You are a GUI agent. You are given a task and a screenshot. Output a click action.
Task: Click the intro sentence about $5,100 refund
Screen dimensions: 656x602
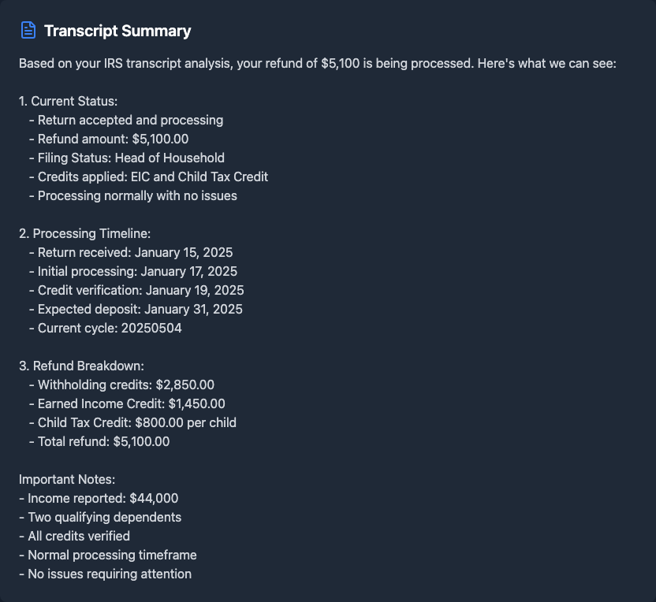tap(317, 63)
